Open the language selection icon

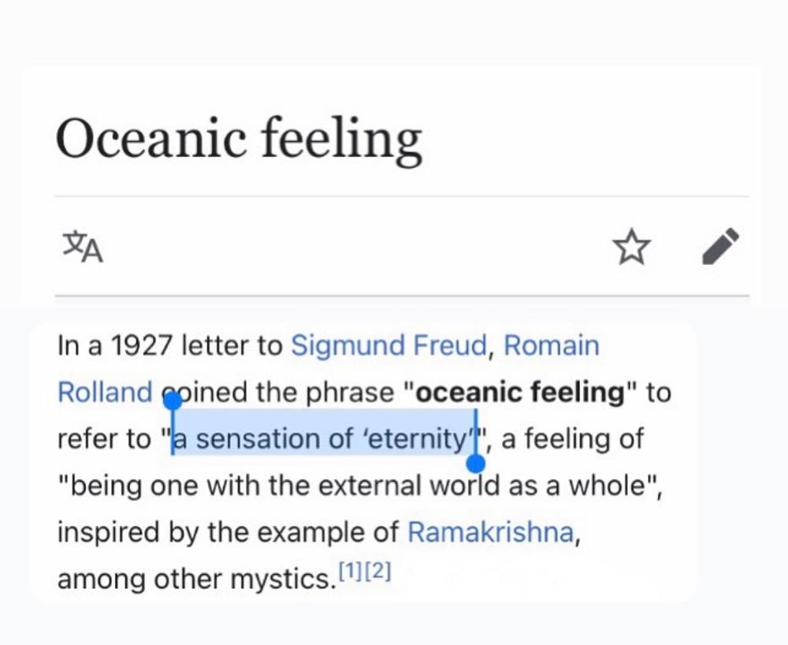[x=83, y=247]
